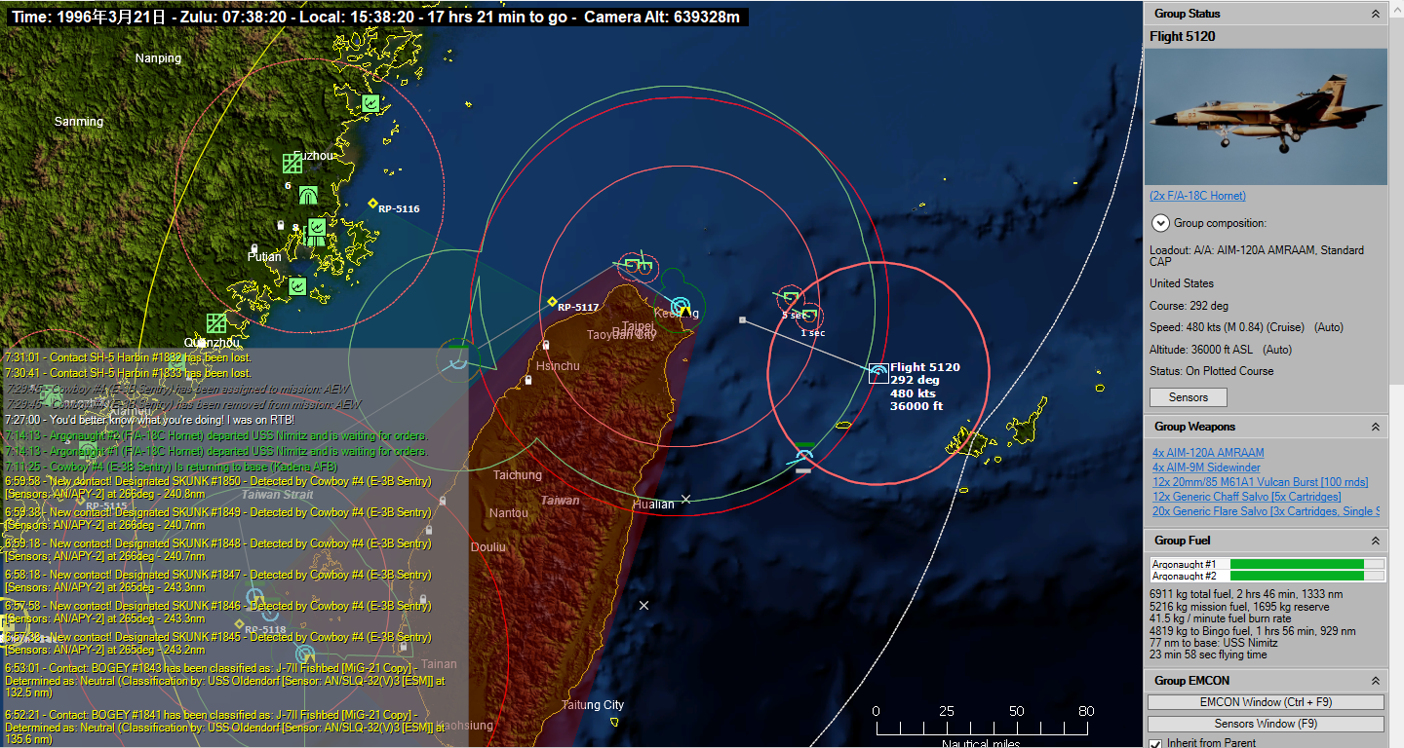The image size is (1404, 748).
Task: Click log entry 'Contact SH-5 Harbin #1832 has been lost'
Action: [128, 357]
